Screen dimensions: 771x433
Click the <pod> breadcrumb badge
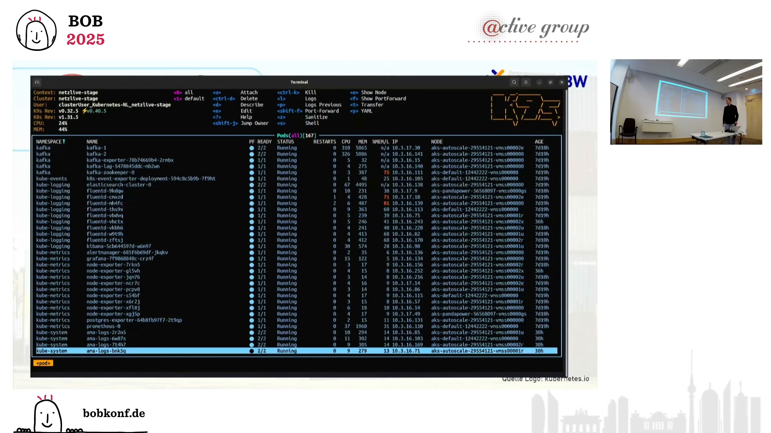43,363
